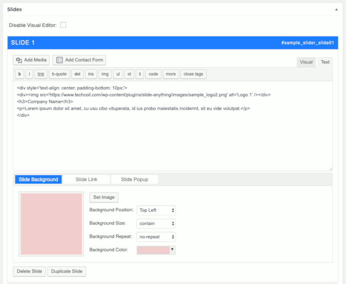Insert a blockquote with the b-quote button
Screen dimensions: 346x284
59,74
